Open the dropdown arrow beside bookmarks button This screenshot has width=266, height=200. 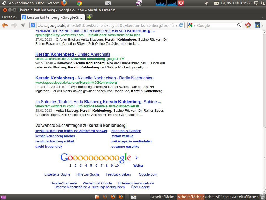[263, 26]
